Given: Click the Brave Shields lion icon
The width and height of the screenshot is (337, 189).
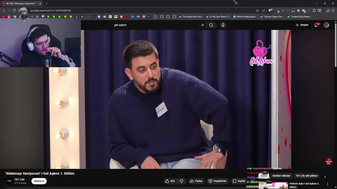Looking at the screenshot, I should [x=270, y=10].
